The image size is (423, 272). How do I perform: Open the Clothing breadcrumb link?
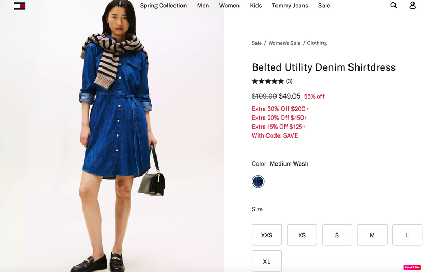317,43
